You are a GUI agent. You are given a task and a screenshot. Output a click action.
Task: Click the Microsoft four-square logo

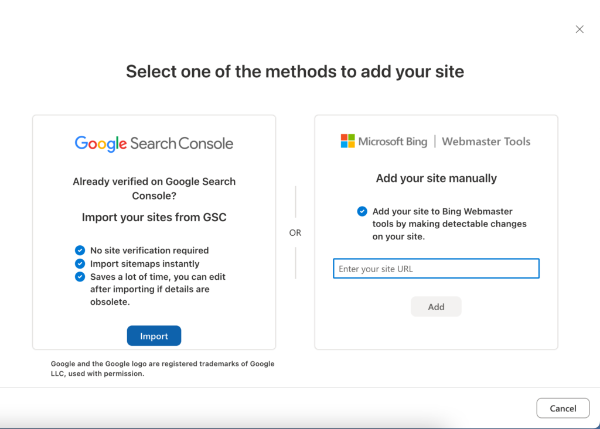click(348, 141)
